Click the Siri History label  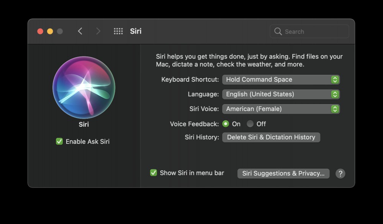202,137
